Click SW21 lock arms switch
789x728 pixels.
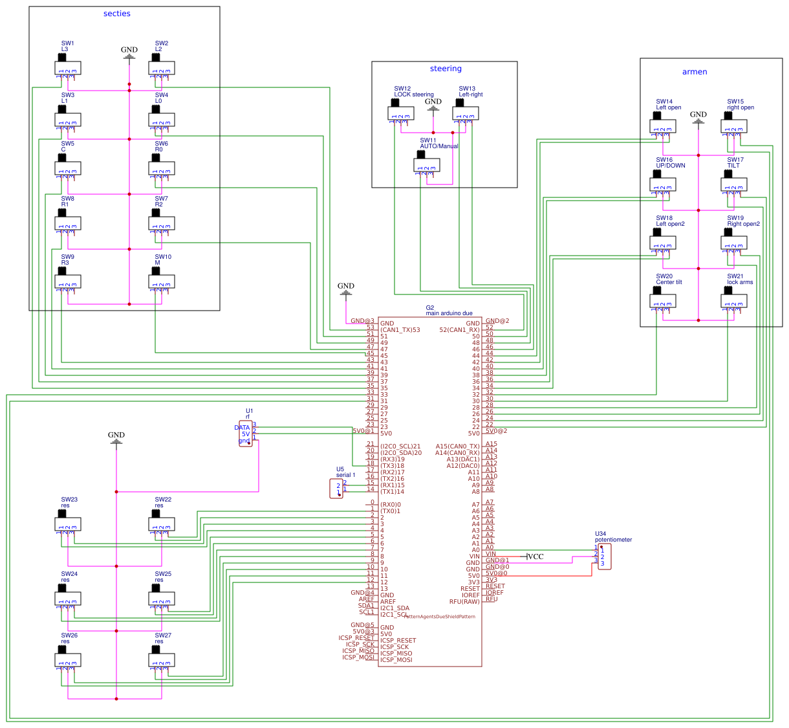734,300
